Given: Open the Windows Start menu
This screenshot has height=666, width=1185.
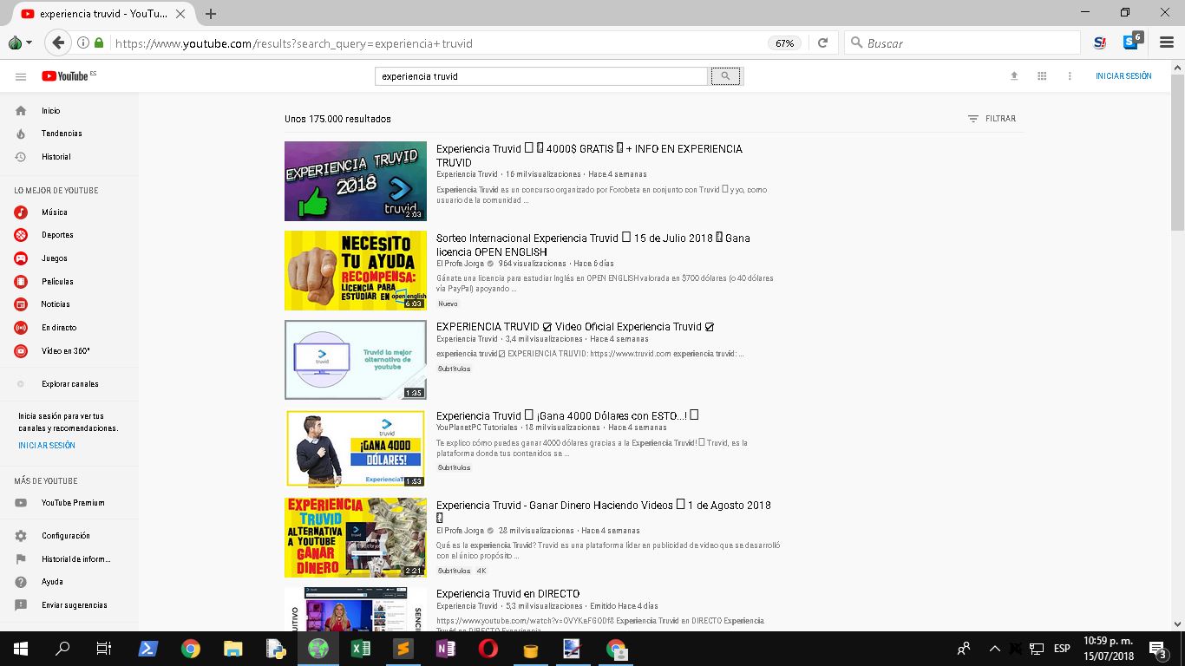Looking at the screenshot, I should 21,649.
